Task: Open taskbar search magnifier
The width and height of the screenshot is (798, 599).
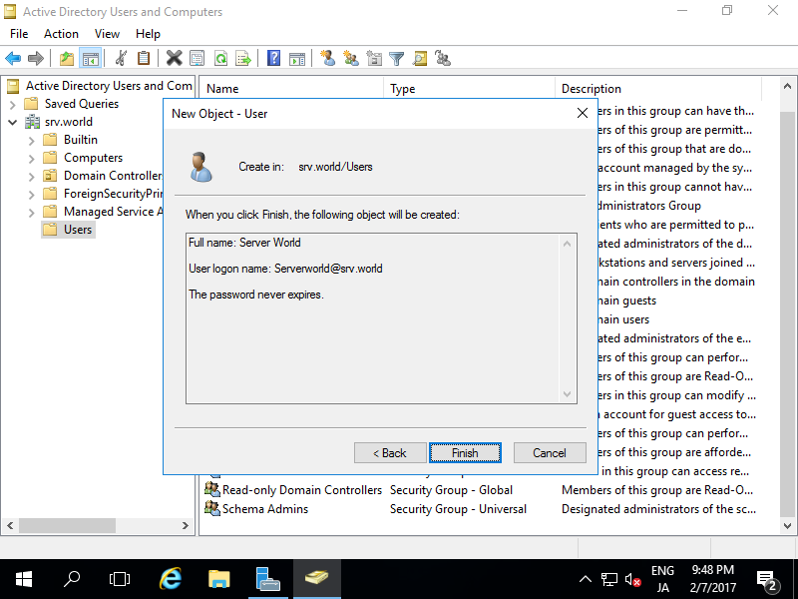Action: click(x=72, y=579)
